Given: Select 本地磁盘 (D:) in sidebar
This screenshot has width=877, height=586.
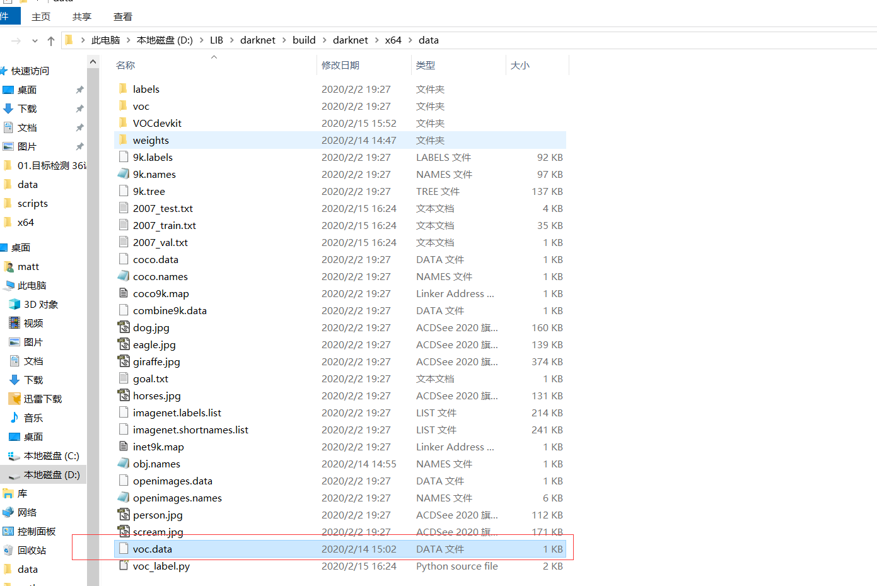Looking at the screenshot, I should (x=43, y=474).
